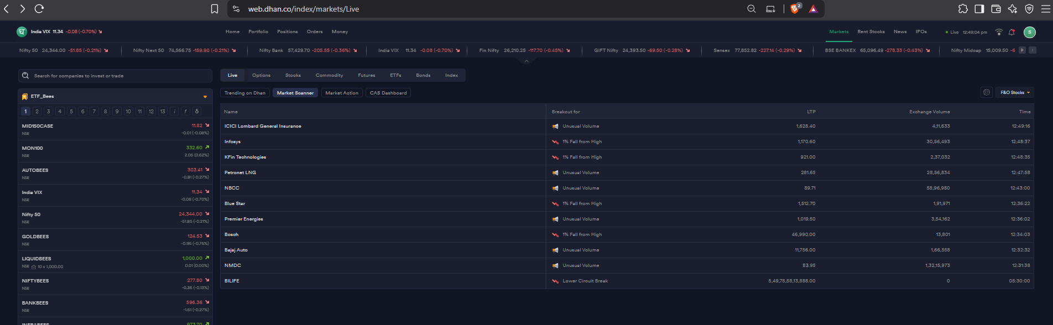Open the ticker bar three-dot options

1033,50
